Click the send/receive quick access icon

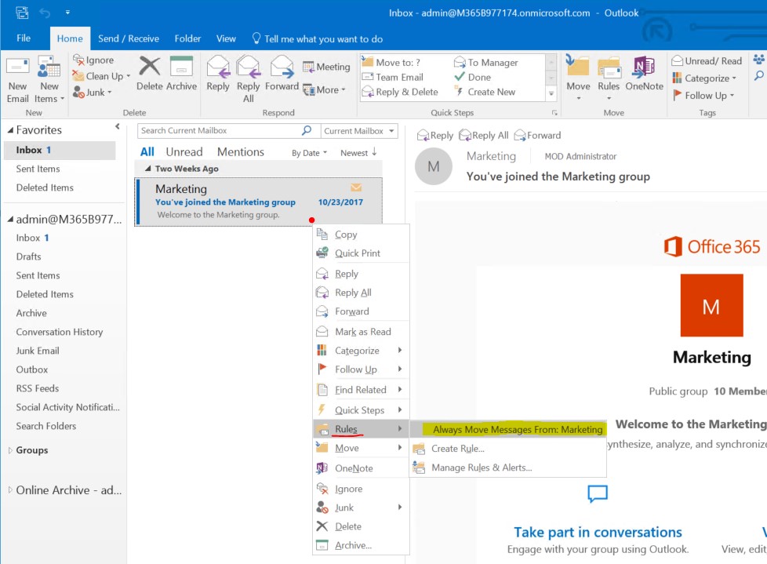click(x=22, y=13)
